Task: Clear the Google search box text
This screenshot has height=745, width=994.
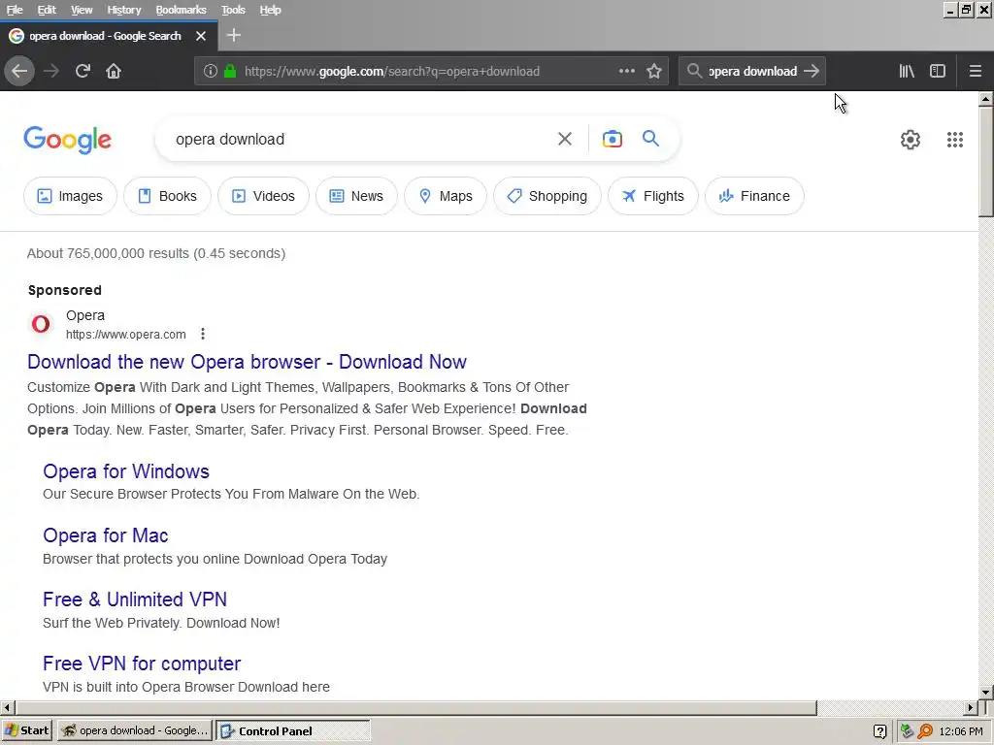Action: [565, 139]
